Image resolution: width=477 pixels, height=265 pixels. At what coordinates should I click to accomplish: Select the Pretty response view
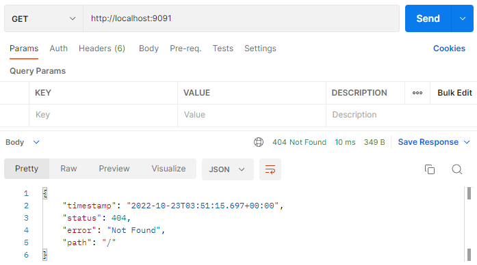tap(27, 169)
